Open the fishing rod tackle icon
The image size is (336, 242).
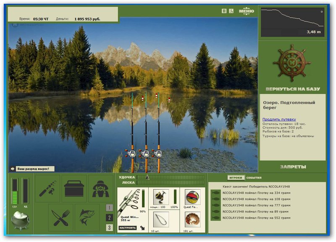47,188
